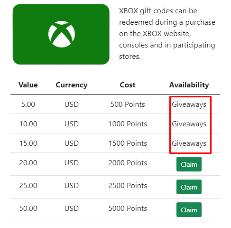Image resolution: width=231 pixels, height=228 pixels.
Task: Claim the 50.00 USD gift code
Action: (x=189, y=210)
